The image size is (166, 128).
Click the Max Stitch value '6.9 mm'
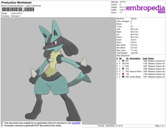pyautogui.click(x=134, y=45)
